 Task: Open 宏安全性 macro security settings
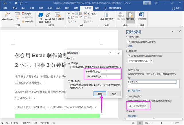point(28,22)
